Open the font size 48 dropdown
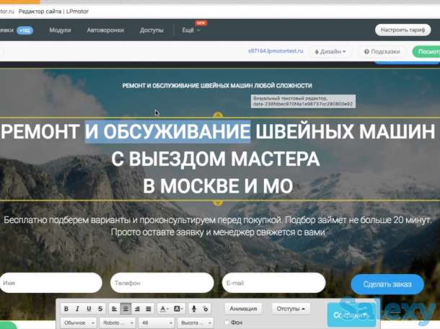 (157, 323)
